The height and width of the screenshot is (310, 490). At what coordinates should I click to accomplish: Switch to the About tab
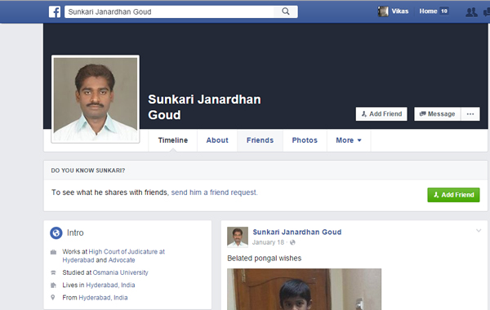pos(217,140)
